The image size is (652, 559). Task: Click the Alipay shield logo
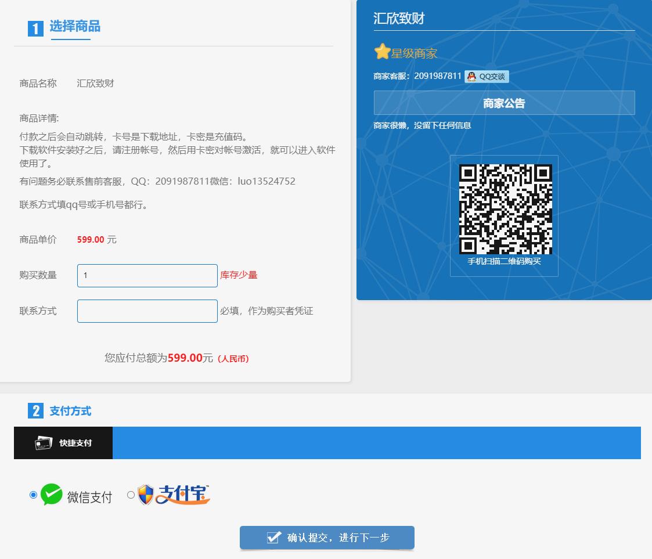pyautogui.click(x=146, y=495)
